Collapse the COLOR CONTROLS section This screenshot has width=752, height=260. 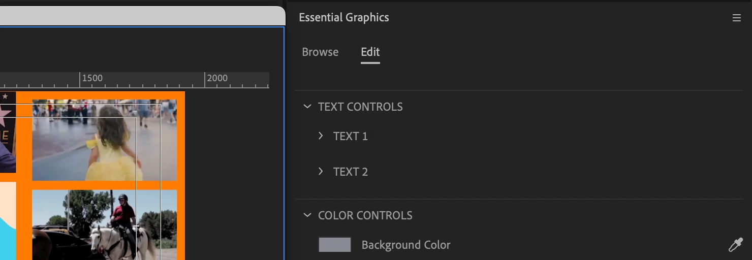tap(307, 215)
